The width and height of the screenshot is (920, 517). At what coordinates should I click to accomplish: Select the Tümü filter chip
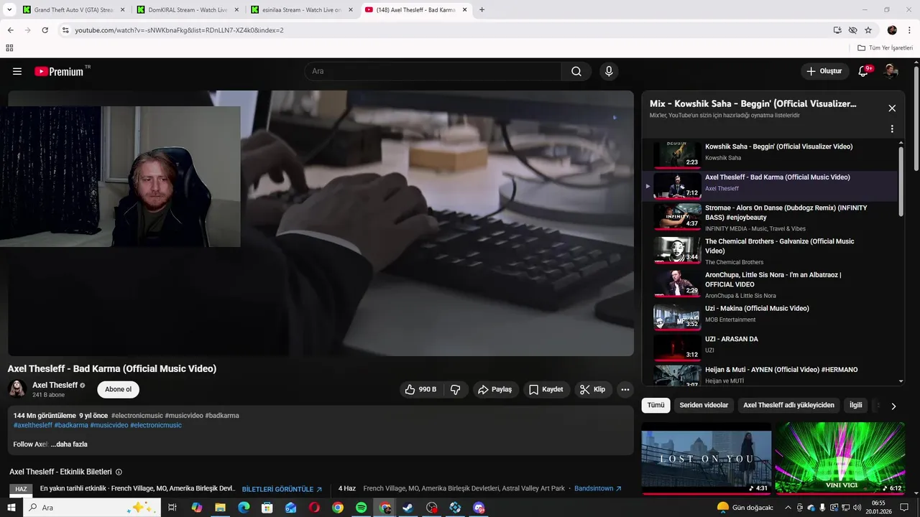[655, 405]
